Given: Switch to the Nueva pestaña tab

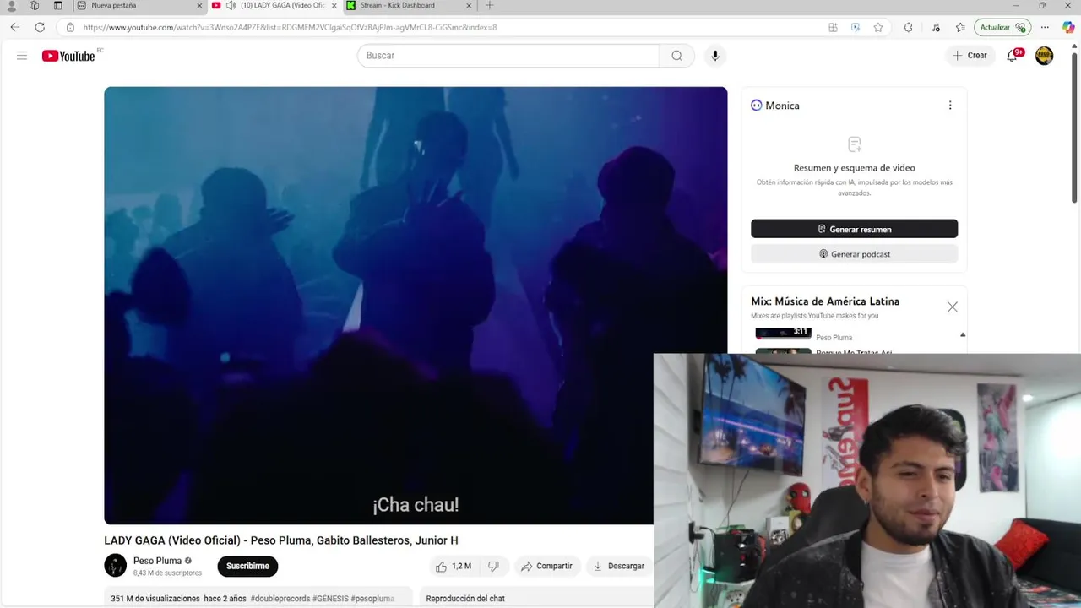Looking at the screenshot, I should coord(139,6).
